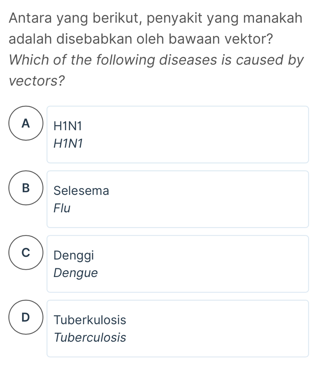
Task: Click the Flu italic text in option B
Action: coord(62,208)
